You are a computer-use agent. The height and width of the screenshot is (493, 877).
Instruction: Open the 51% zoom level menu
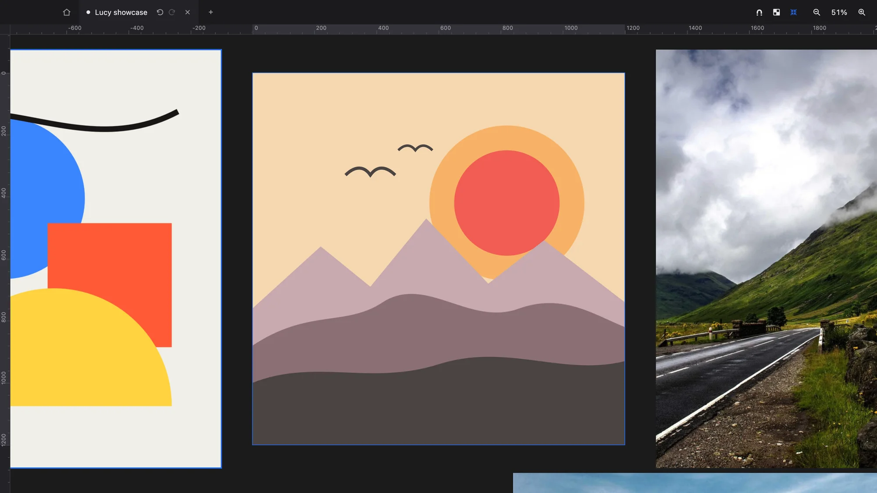click(x=839, y=12)
